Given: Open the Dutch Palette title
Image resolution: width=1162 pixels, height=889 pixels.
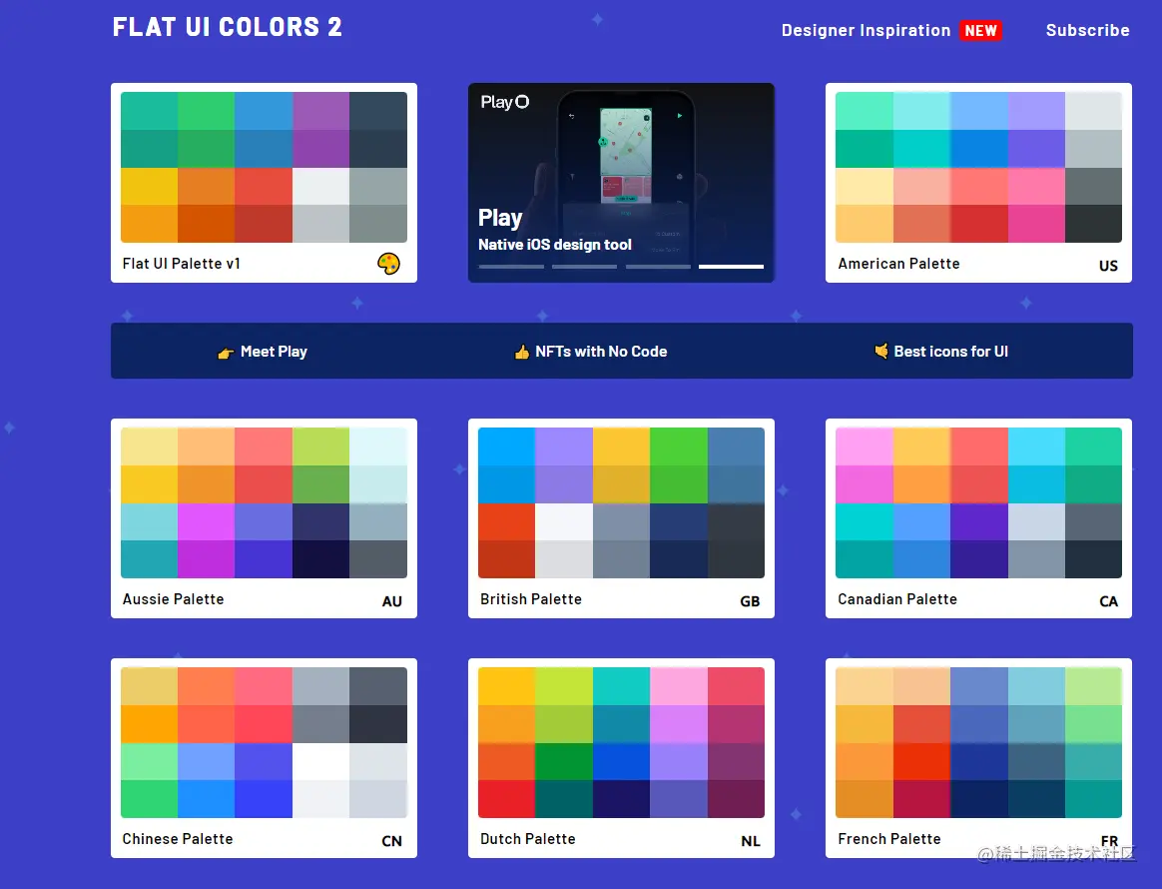Looking at the screenshot, I should coord(528,839).
